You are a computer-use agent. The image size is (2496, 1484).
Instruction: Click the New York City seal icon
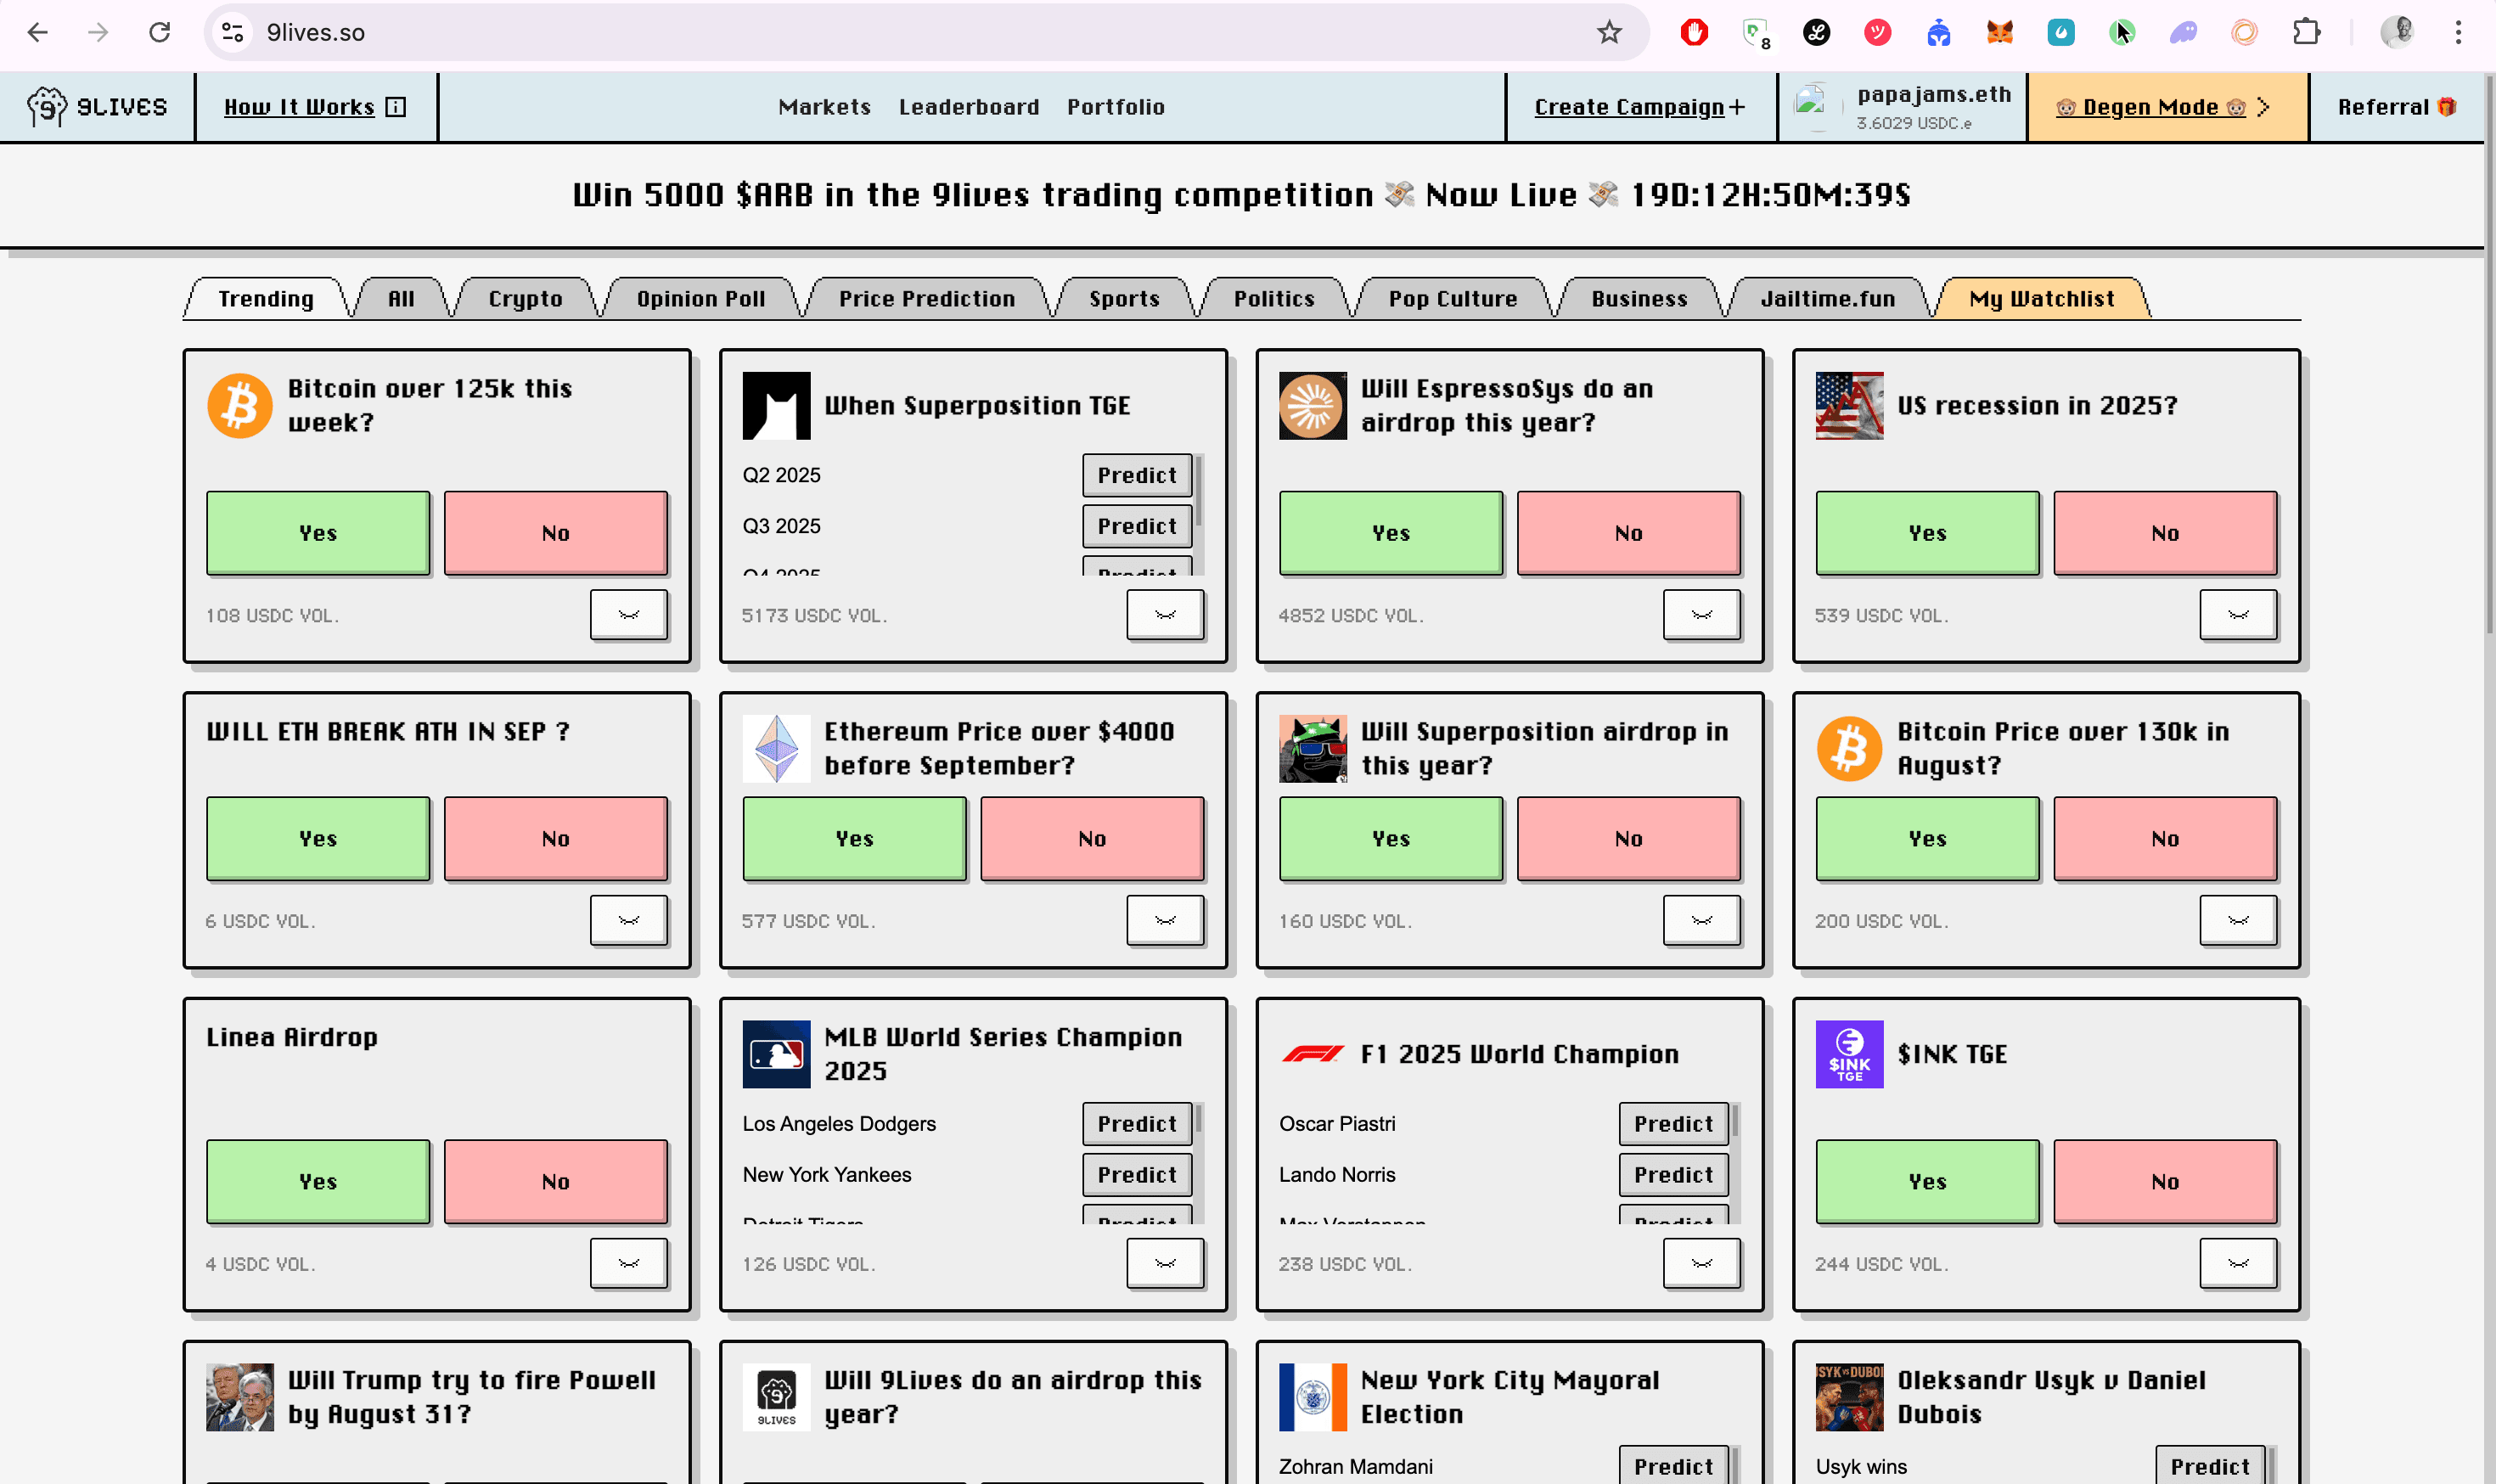coord(1313,1397)
